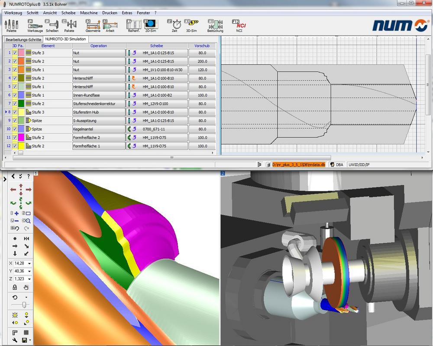Open the Ansicht menu
433x346 pixels.
coord(50,13)
